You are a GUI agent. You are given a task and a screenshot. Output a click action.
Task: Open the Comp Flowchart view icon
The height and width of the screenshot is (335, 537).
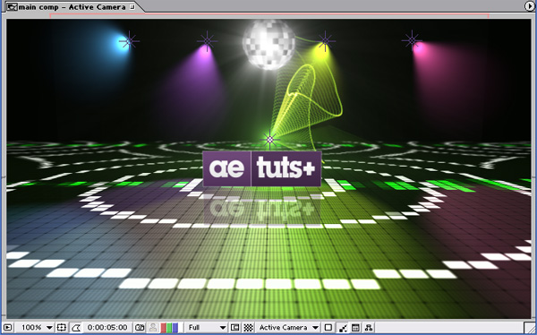tap(369, 328)
